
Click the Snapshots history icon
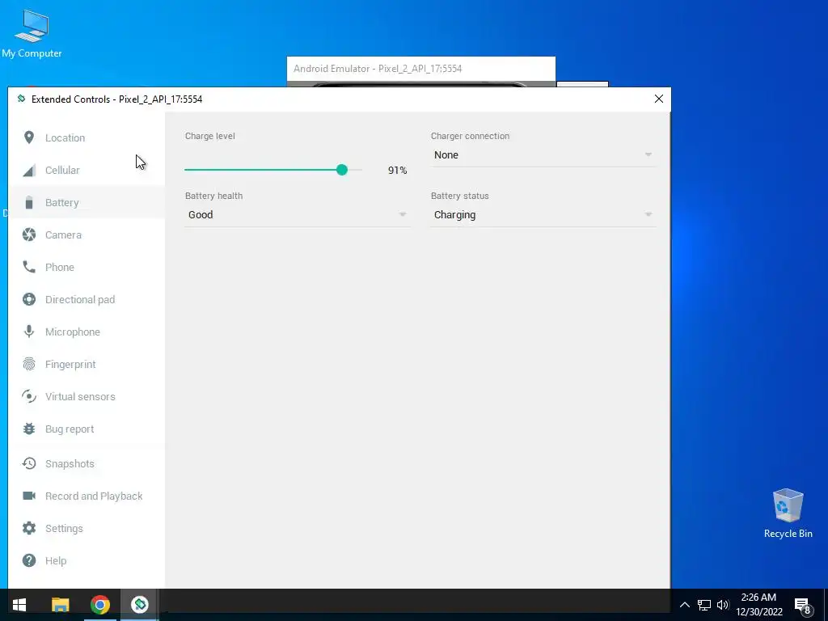pyautogui.click(x=29, y=463)
